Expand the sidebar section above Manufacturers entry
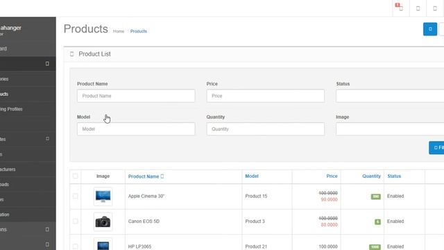 pos(47,139)
